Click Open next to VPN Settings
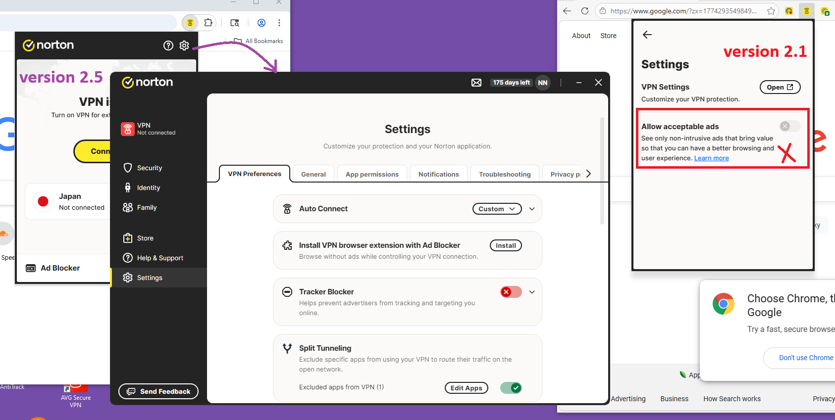Screen dimensions: 835x420 [x=780, y=87]
